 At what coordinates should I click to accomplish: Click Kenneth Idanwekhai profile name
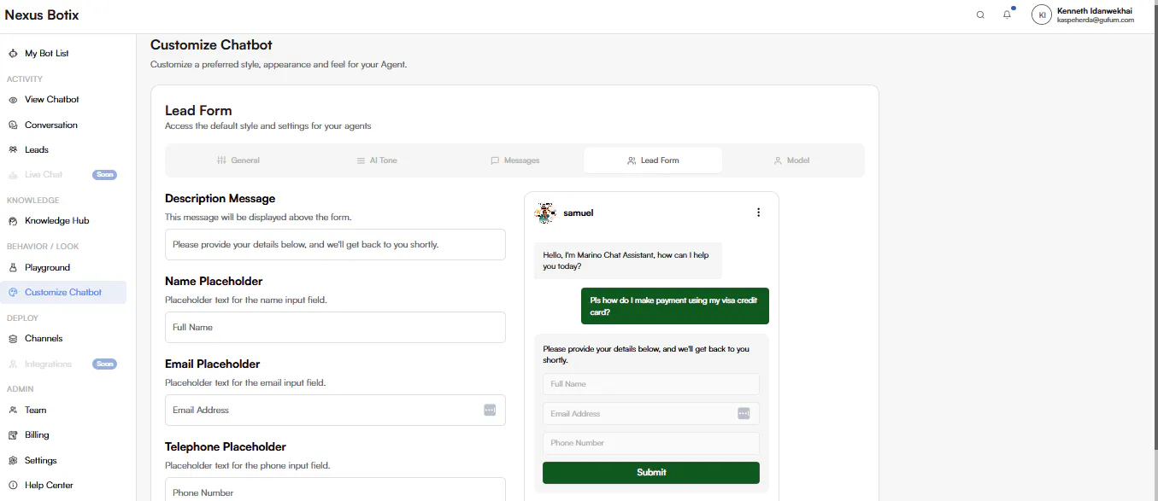pos(1095,10)
